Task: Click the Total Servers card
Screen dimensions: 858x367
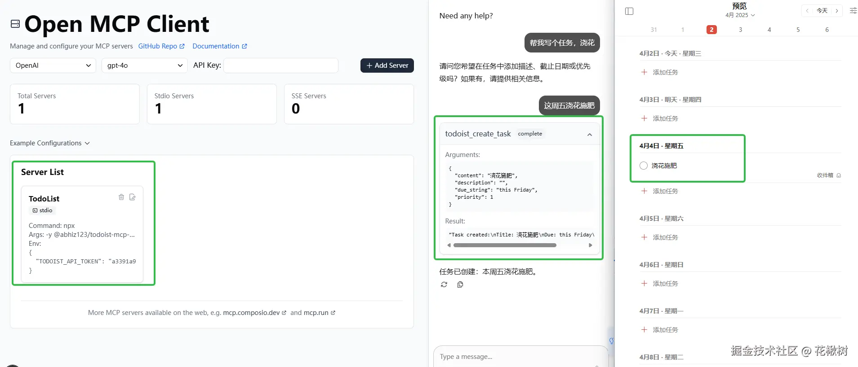Action: pos(75,104)
